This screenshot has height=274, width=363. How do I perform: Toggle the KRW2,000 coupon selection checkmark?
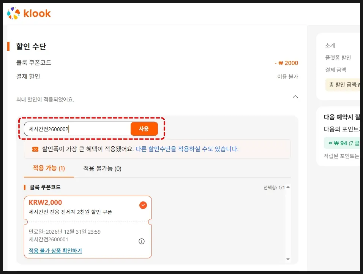tap(143, 205)
